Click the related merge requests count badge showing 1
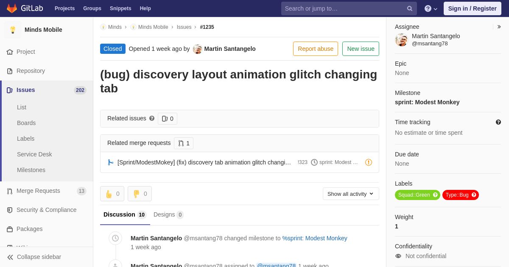509x267 pixels. [184, 143]
